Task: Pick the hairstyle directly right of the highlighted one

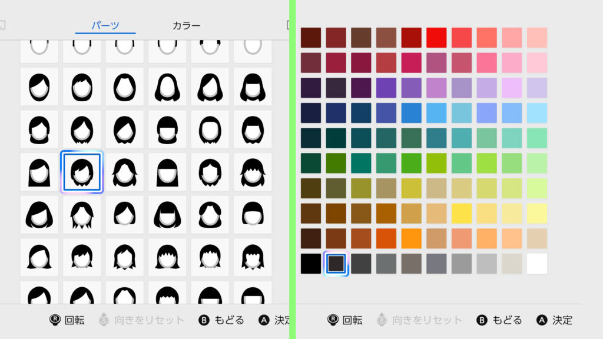Action: pos(124,172)
